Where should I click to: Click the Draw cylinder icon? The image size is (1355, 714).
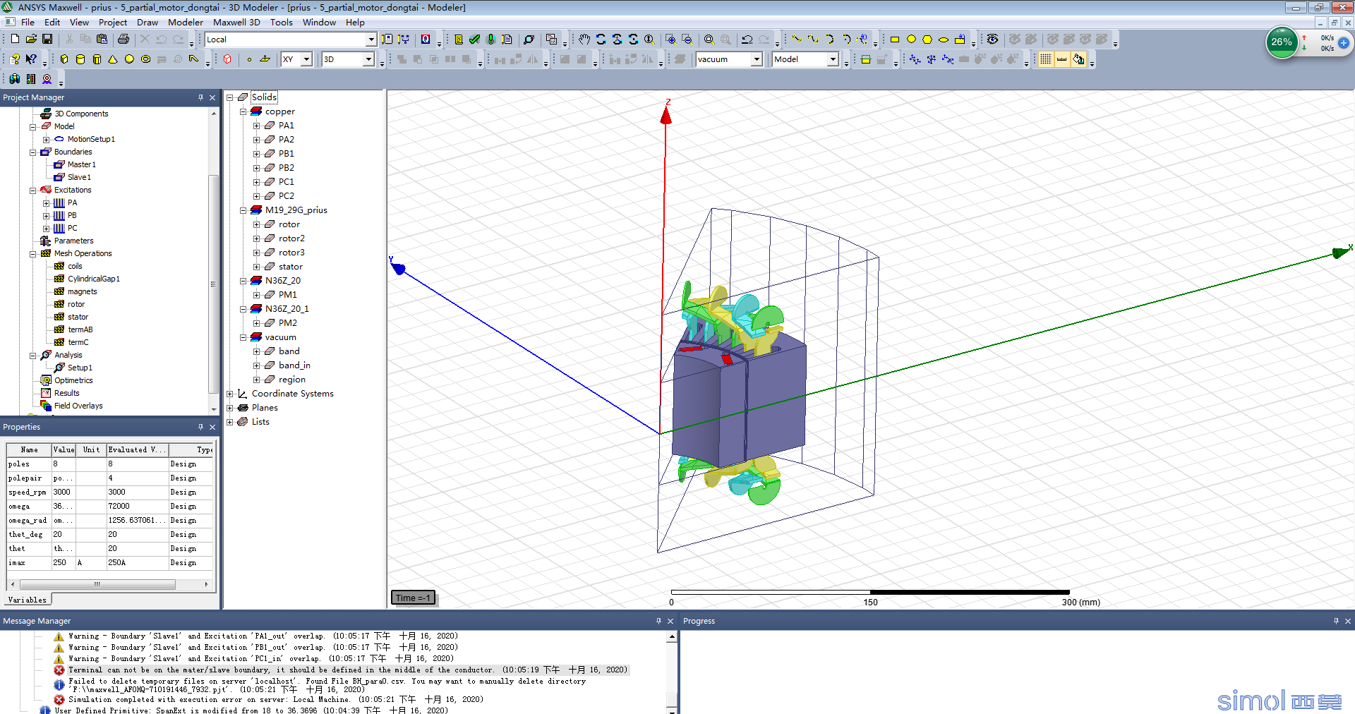coord(80,59)
